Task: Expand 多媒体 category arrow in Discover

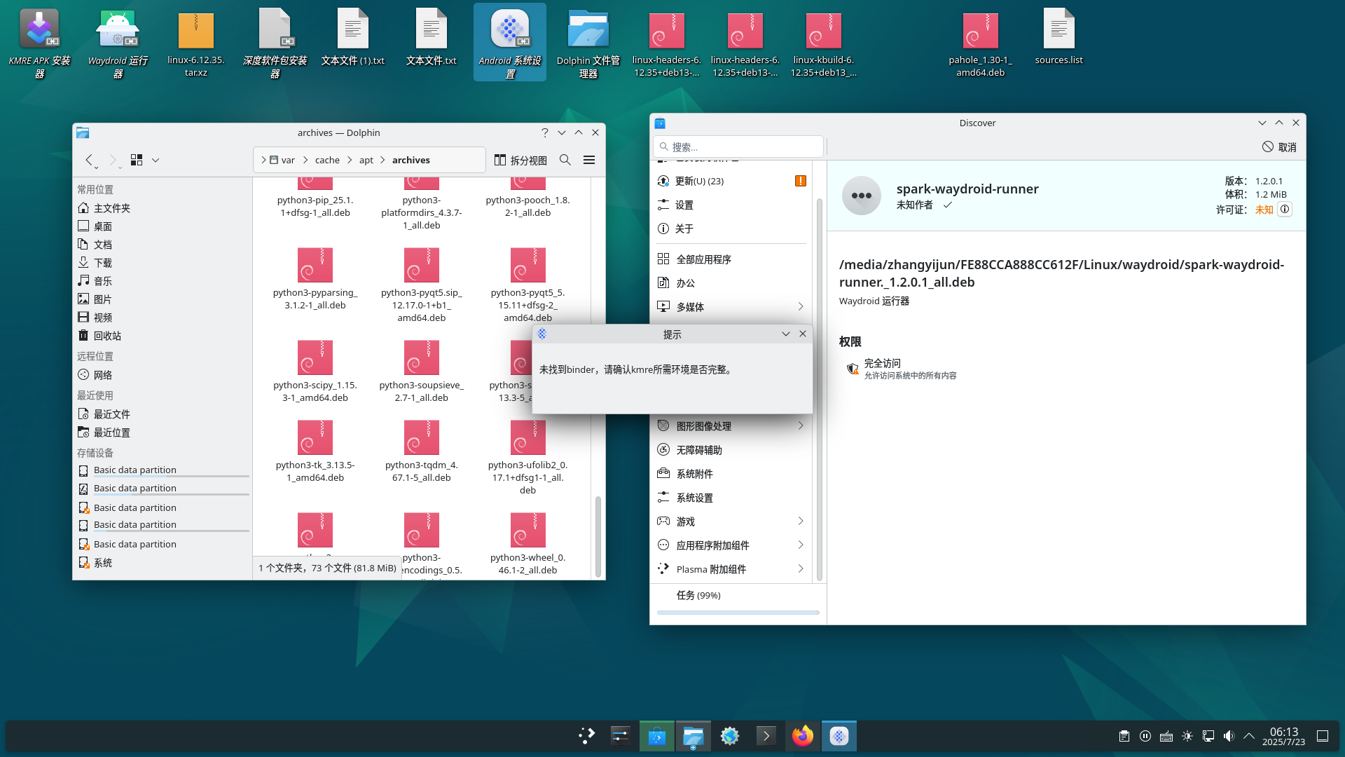Action: click(801, 306)
